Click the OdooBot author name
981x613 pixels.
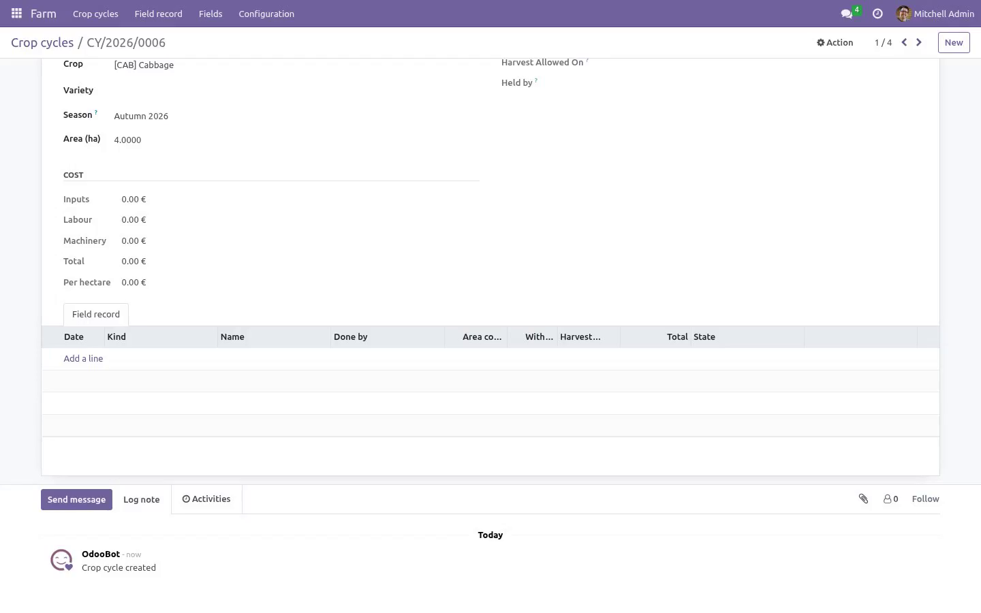tap(101, 554)
